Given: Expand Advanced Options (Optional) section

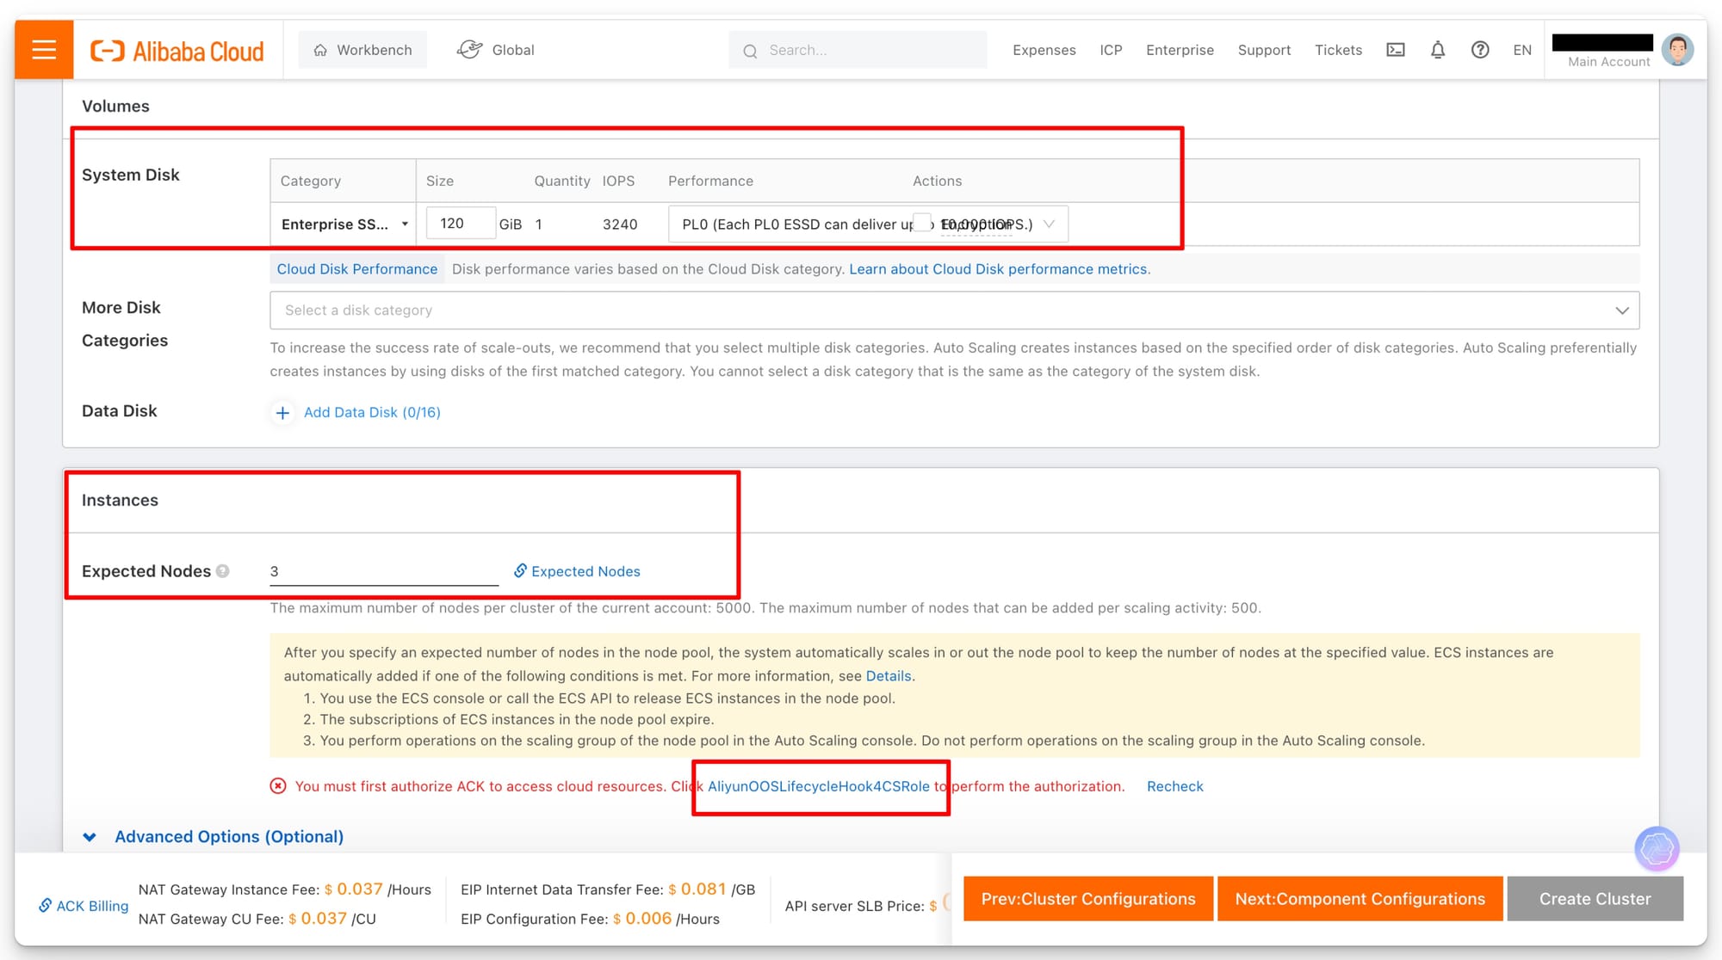Looking at the screenshot, I should 229,837.
